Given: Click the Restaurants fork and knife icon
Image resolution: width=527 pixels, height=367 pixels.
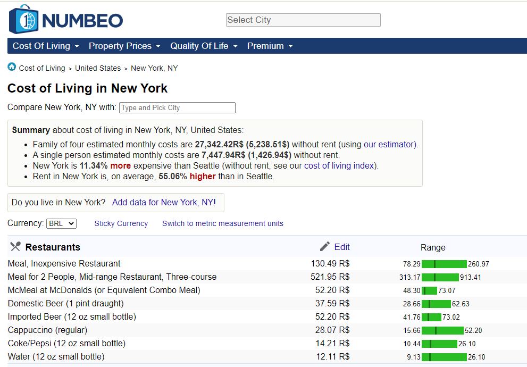Looking at the screenshot, I should tap(15, 247).
